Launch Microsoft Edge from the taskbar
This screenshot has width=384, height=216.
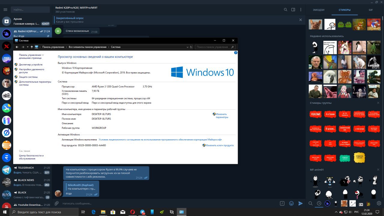(93, 212)
